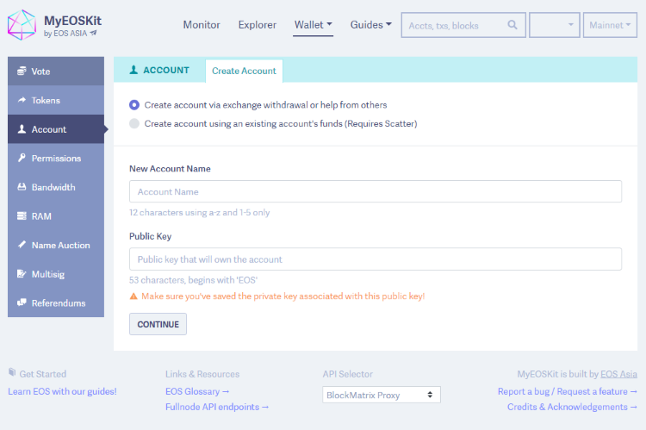Select create account using existing account's funds
This screenshot has height=430, width=646.
point(134,123)
